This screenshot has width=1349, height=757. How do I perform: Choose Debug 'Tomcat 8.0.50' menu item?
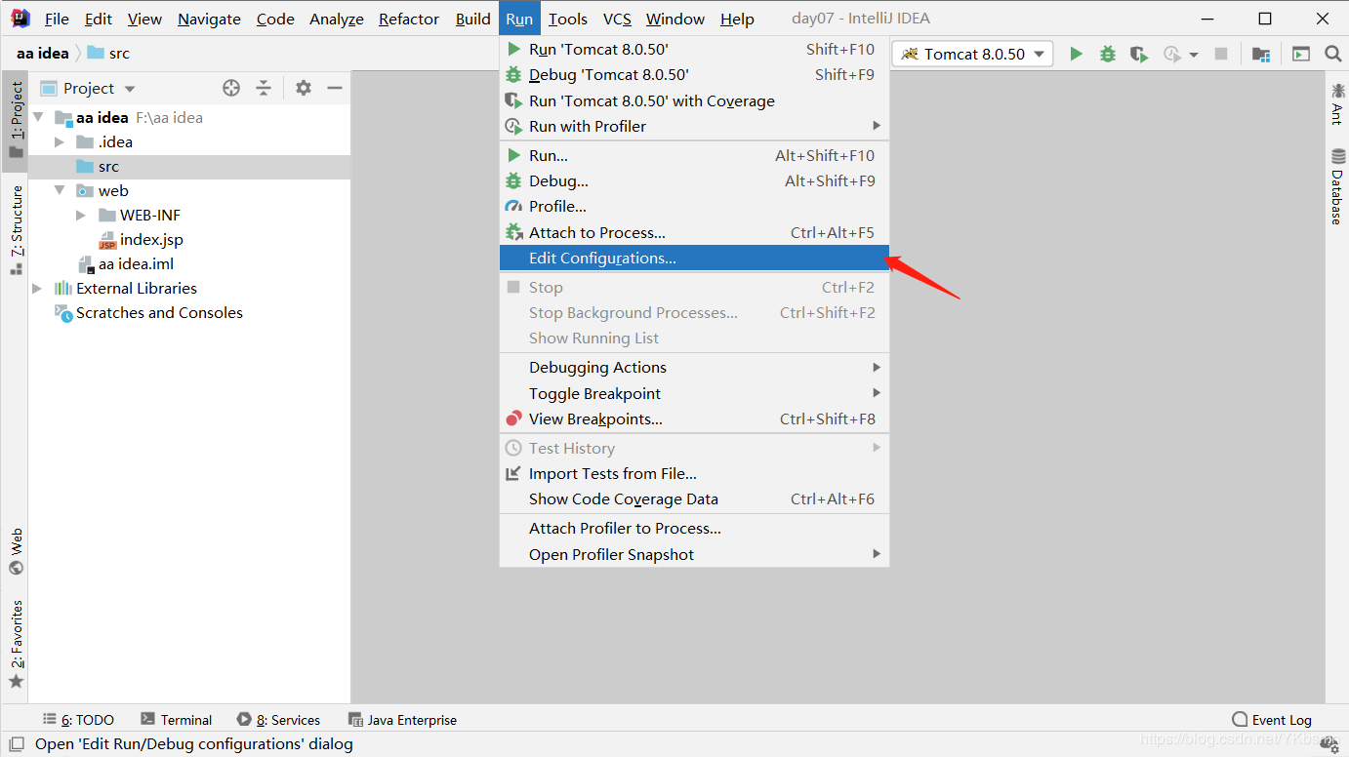[694, 74]
